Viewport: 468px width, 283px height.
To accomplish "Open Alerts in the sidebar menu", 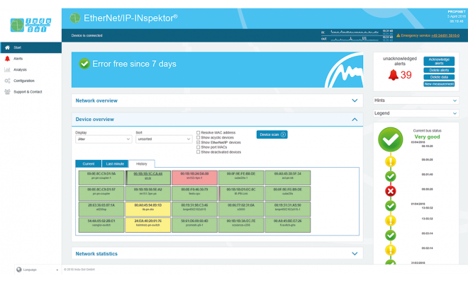I will (x=18, y=59).
